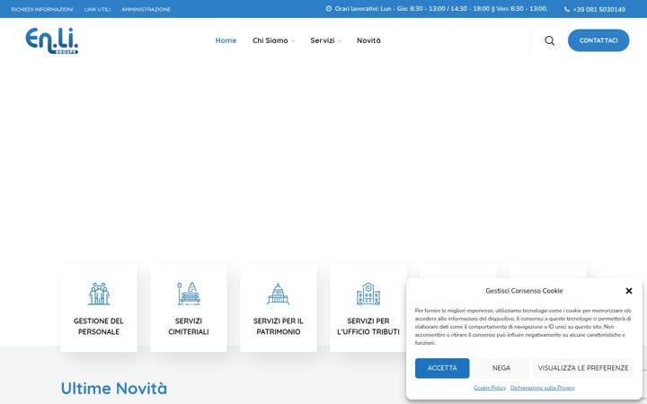
Task: Click the clock icon beside Orari lavorativi
Action: (x=329, y=8)
